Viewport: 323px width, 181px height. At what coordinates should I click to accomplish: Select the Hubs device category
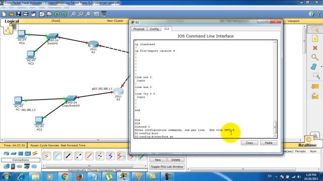(21, 153)
